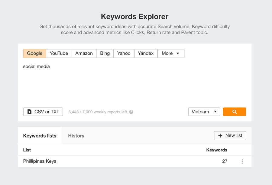272x185 pixels.
Task: Upload keywords via the CSV or TXT button
Action: pyautogui.click(x=43, y=112)
